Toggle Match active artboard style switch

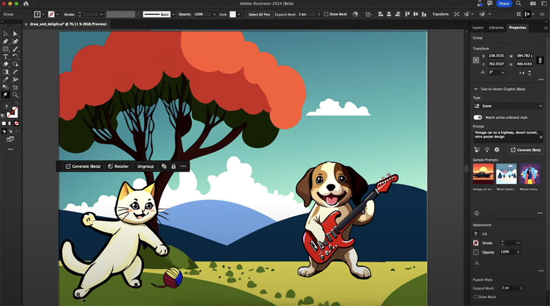coord(478,118)
